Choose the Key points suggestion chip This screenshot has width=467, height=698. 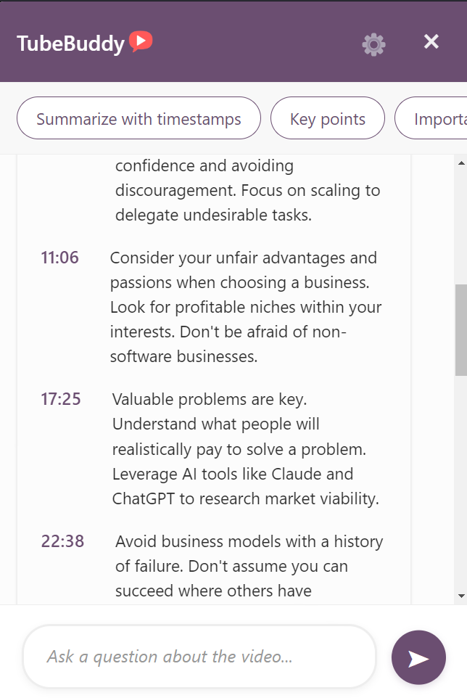327,118
